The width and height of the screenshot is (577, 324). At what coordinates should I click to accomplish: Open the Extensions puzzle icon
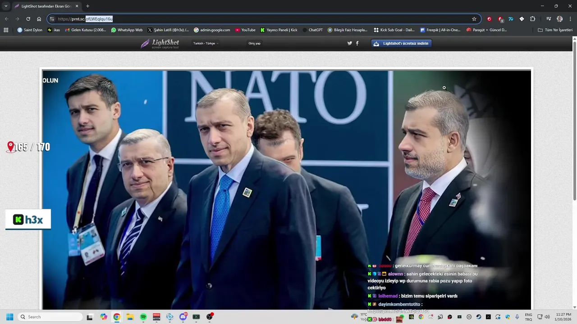[x=532, y=19]
